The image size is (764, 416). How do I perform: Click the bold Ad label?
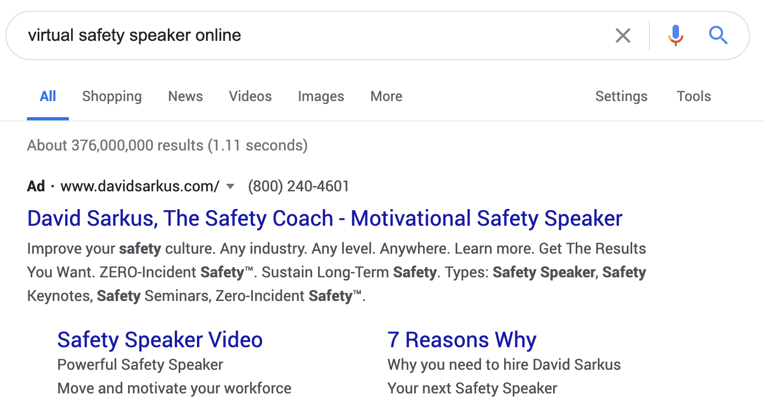(36, 187)
